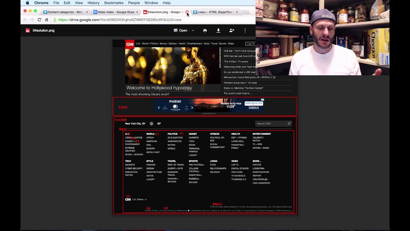Open the Apple menu
Screen dimensions: 410x231
[x=27, y=3]
